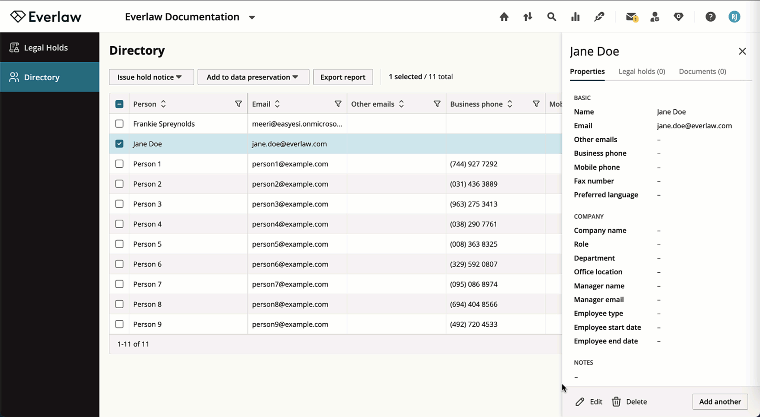
Task: Toggle the select-all header checkbox
Action: [120, 104]
